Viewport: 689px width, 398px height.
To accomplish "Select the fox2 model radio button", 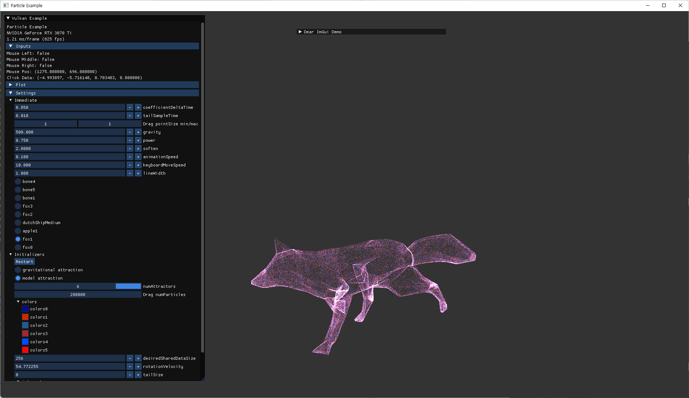I will coord(18,214).
